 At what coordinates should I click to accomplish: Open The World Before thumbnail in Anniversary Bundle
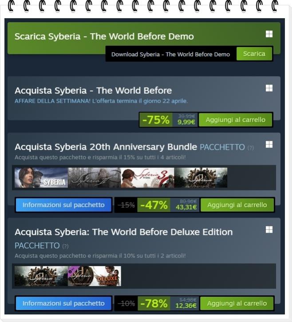click(201, 178)
